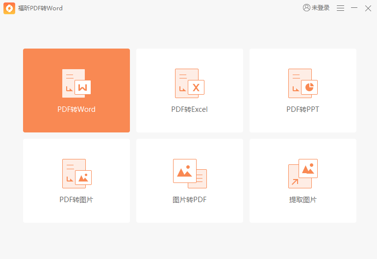
Task: Select the PDF转图片 label
Action: tap(76, 200)
